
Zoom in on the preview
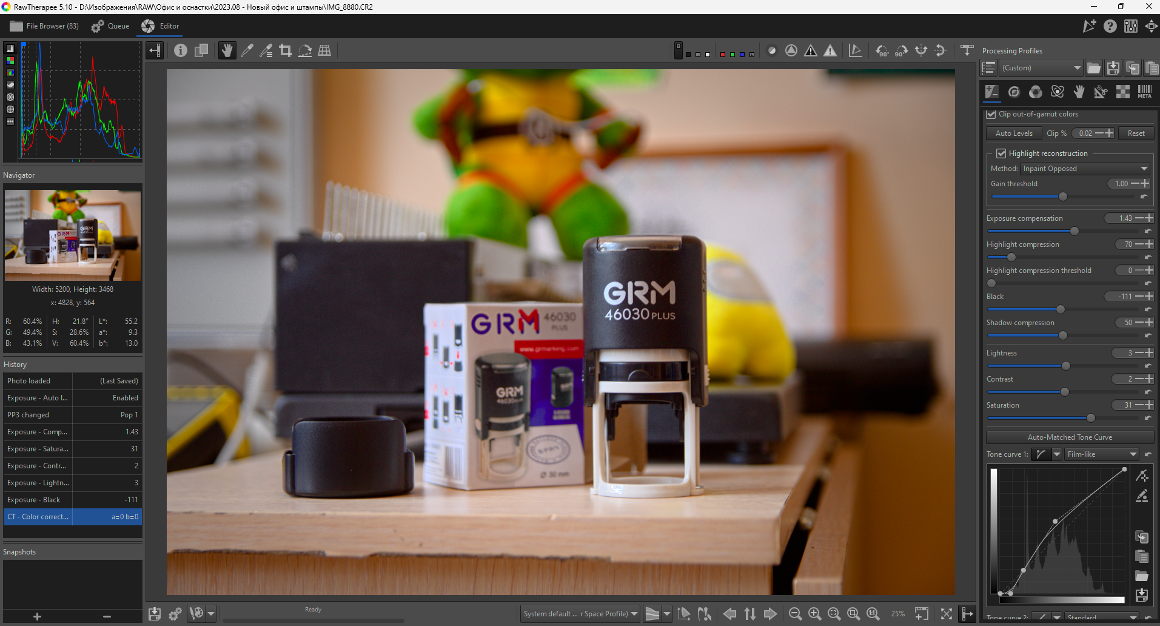814,614
